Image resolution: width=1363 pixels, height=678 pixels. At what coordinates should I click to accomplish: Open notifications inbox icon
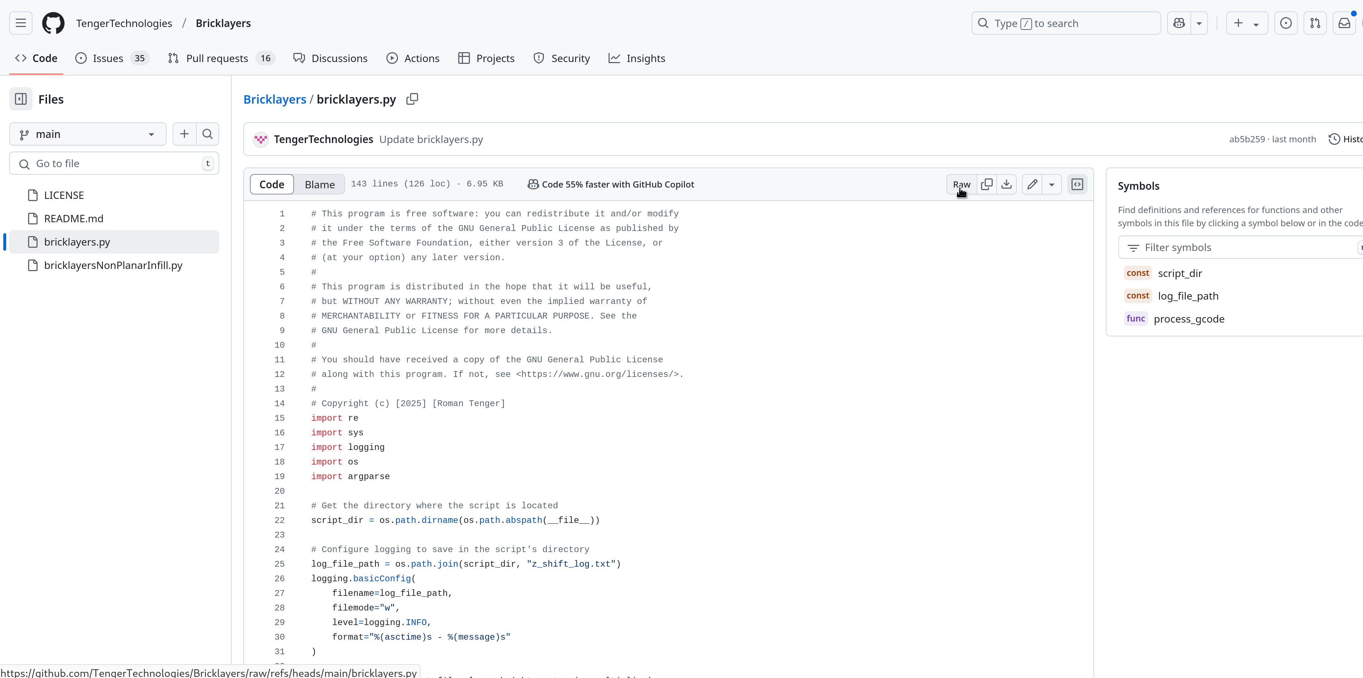tap(1344, 23)
